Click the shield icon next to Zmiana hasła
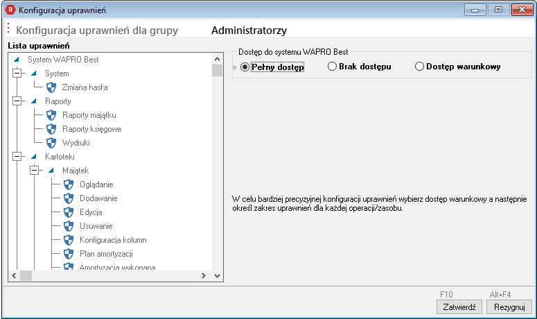537x319 pixels. click(x=51, y=87)
